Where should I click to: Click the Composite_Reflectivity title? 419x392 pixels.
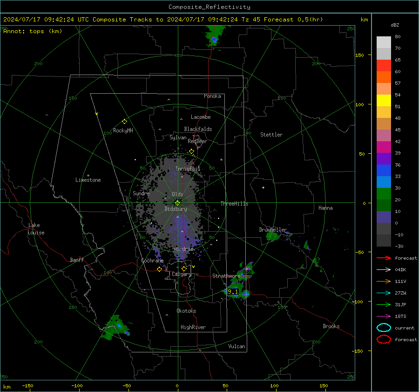[209, 7]
